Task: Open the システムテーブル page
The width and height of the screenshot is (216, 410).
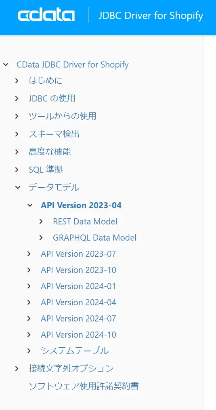Action: pyautogui.click(x=75, y=351)
